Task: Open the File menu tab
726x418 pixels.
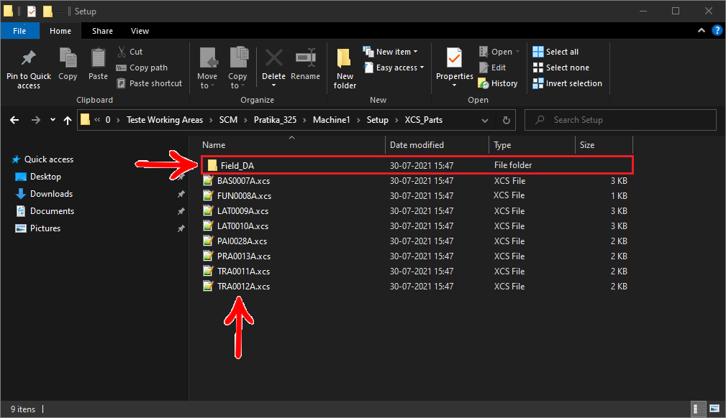Action: pos(19,31)
